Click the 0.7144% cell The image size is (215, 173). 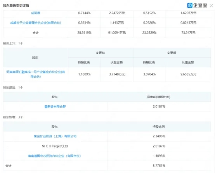[x=84, y=13]
